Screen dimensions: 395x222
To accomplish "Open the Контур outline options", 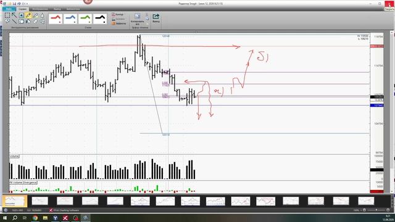I will click(118, 15).
